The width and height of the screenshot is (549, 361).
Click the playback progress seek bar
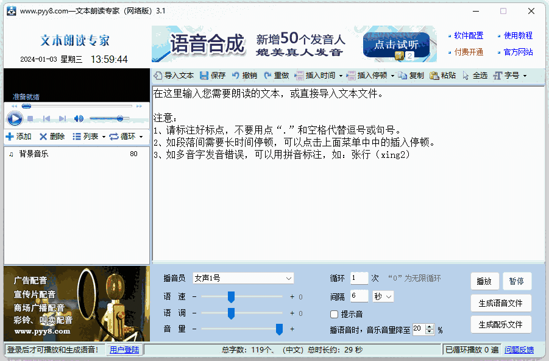click(77, 106)
